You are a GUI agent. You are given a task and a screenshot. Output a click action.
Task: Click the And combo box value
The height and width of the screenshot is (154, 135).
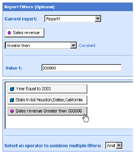coord(111,145)
